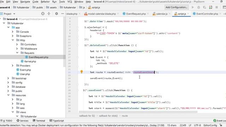
Task: Open the Services tool window
Action: point(22,121)
